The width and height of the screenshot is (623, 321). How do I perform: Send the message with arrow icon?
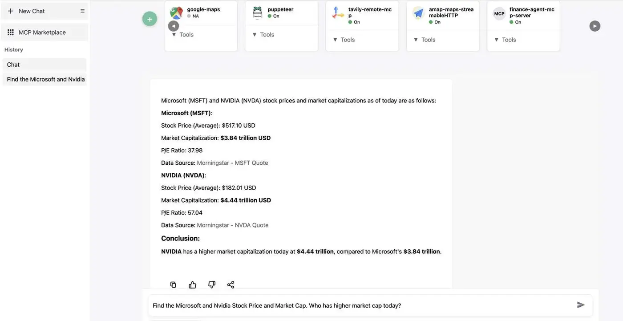[581, 305]
